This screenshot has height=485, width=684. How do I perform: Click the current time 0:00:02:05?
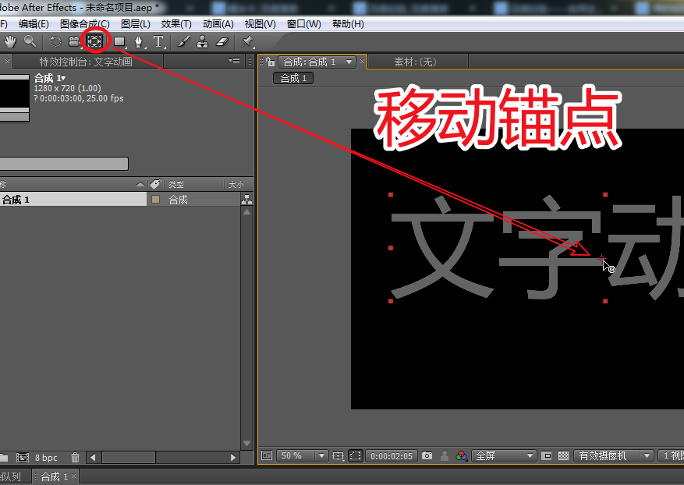click(x=392, y=456)
